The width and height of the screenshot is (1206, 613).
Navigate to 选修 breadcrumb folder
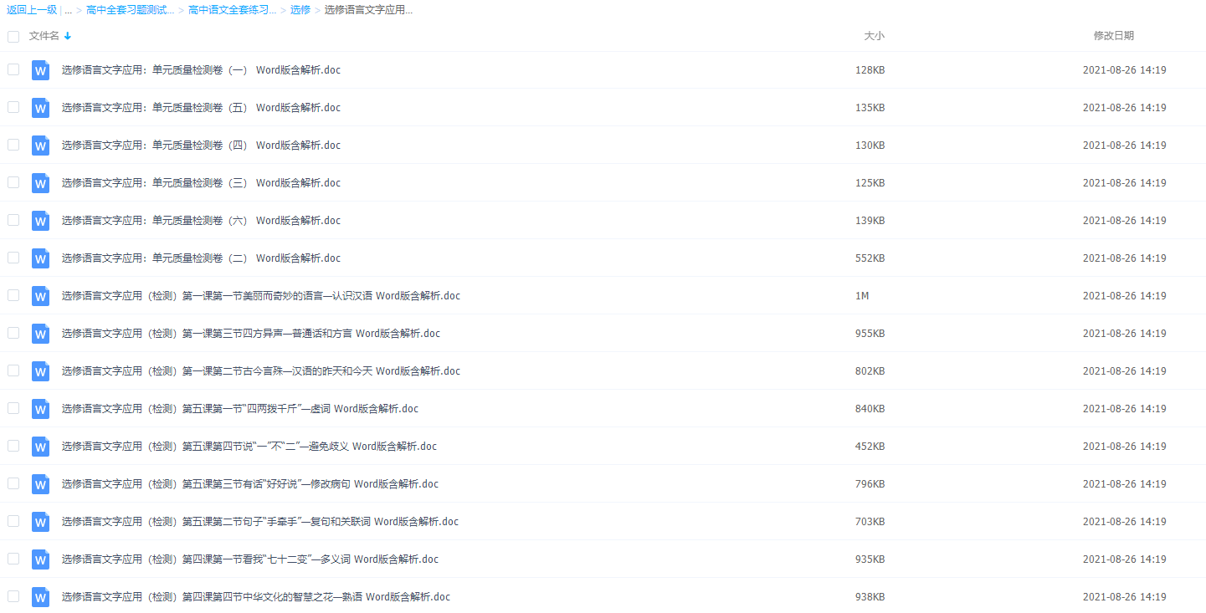pos(300,10)
